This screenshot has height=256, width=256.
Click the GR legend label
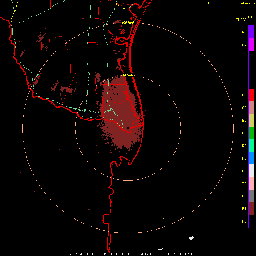pos(244,108)
